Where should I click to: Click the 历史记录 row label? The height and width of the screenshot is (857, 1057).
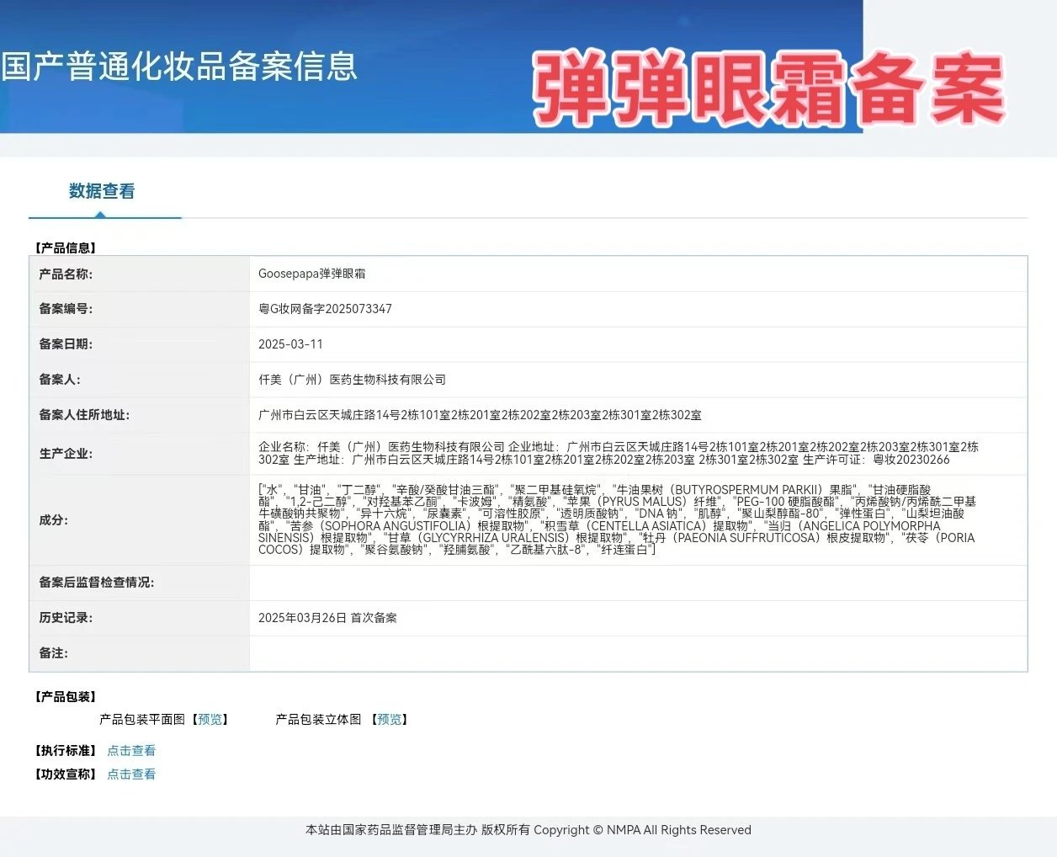(66, 618)
